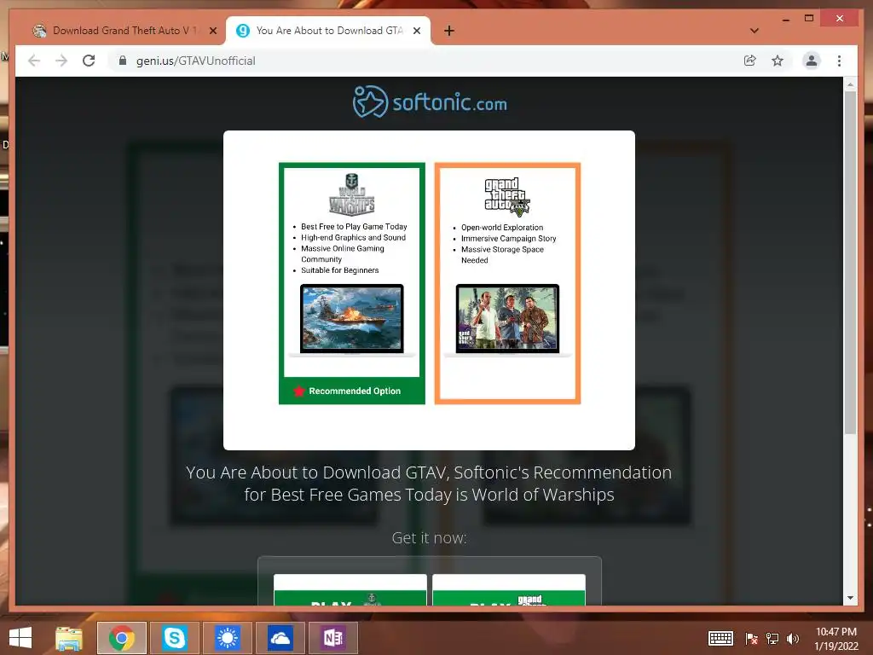This screenshot has height=655, width=873.
Task: Click the scrollbar down arrow
Action: [x=850, y=598]
